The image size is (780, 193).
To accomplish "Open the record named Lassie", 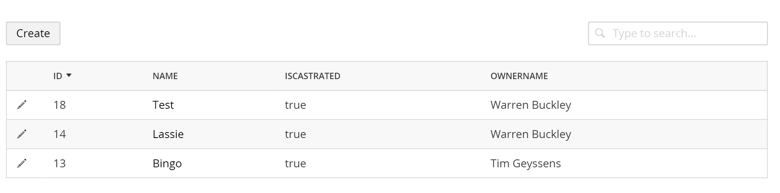I will 168,134.
